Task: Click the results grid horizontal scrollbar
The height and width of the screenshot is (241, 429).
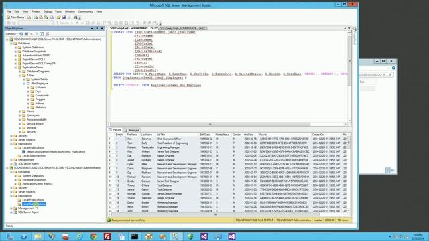Action: coord(227,214)
